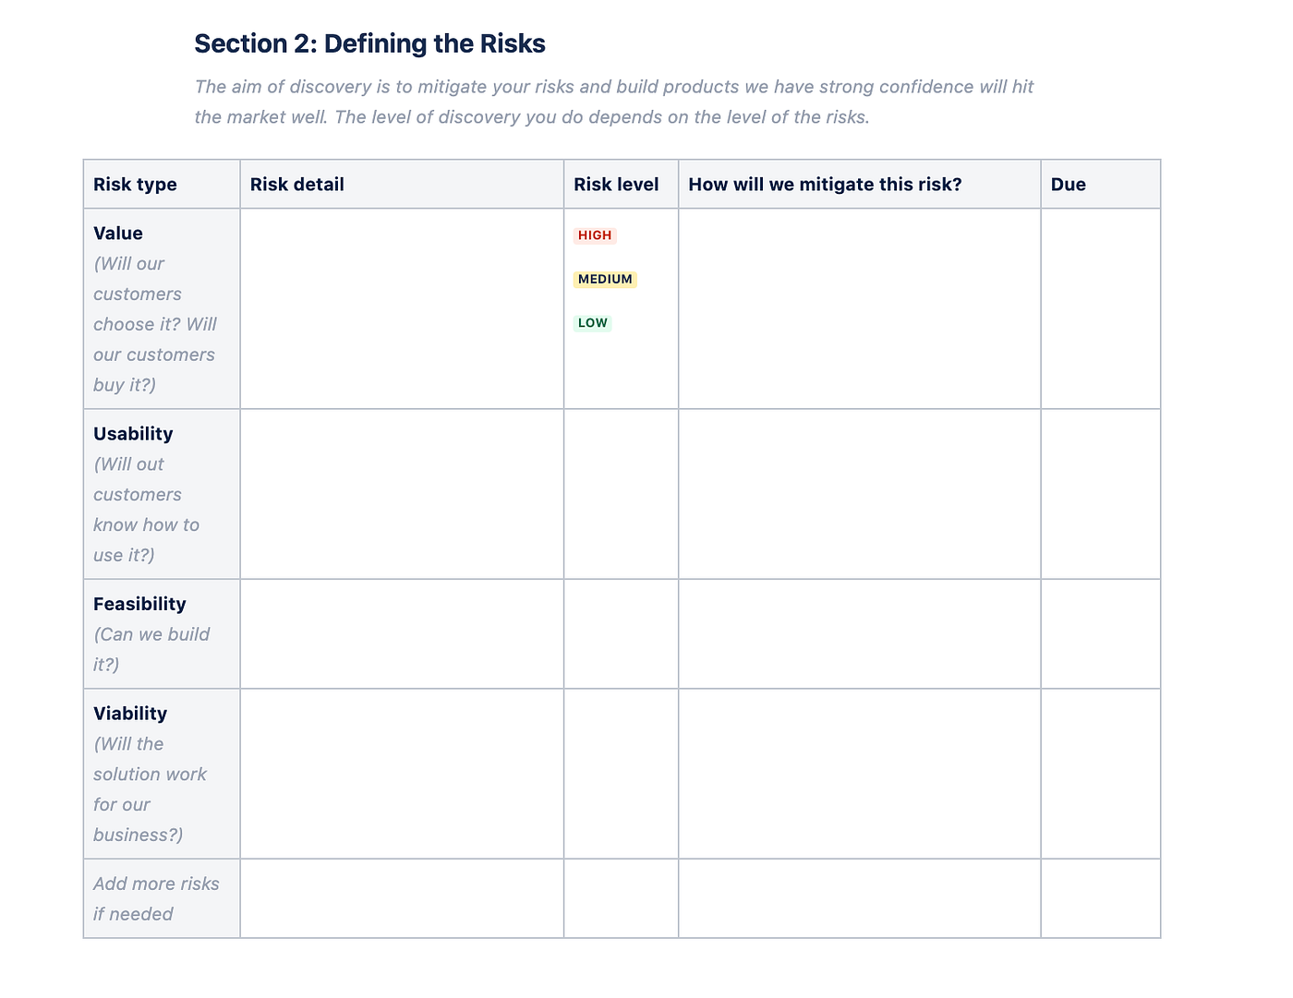1293x998 pixels.
Task: Select the LOW risk level status tag
Action: (593, 323)
